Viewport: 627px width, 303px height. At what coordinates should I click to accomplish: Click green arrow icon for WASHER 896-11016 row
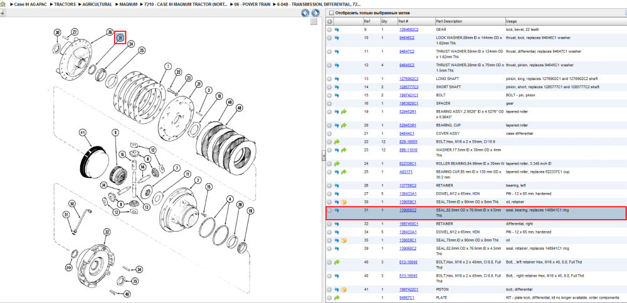[344, 150]
